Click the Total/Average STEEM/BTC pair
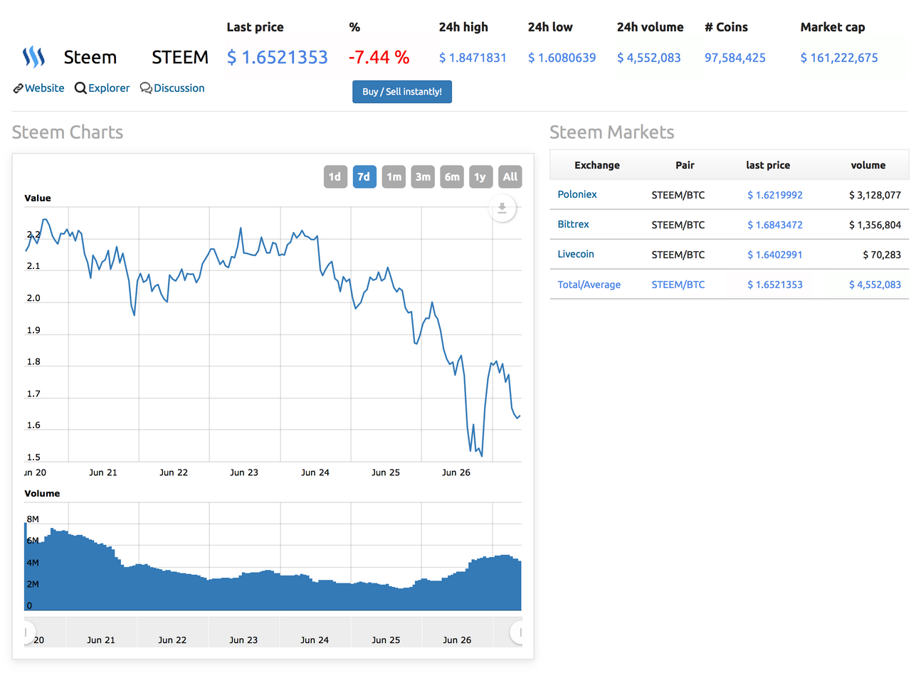The width and height of the screenshot is (911, 678). (x=678, y=285)
